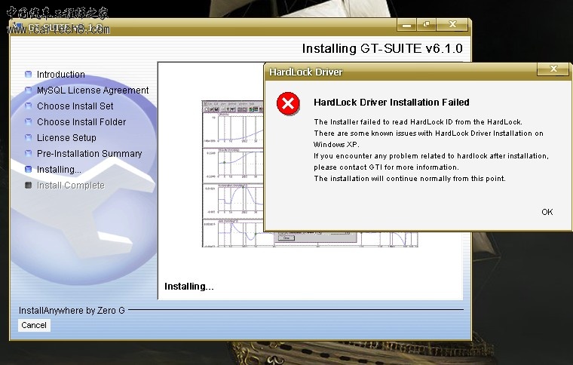Minimize the GT-SUITE installer window
The image size is (573, 365).
pyautogui.click(x=407, y=25)
